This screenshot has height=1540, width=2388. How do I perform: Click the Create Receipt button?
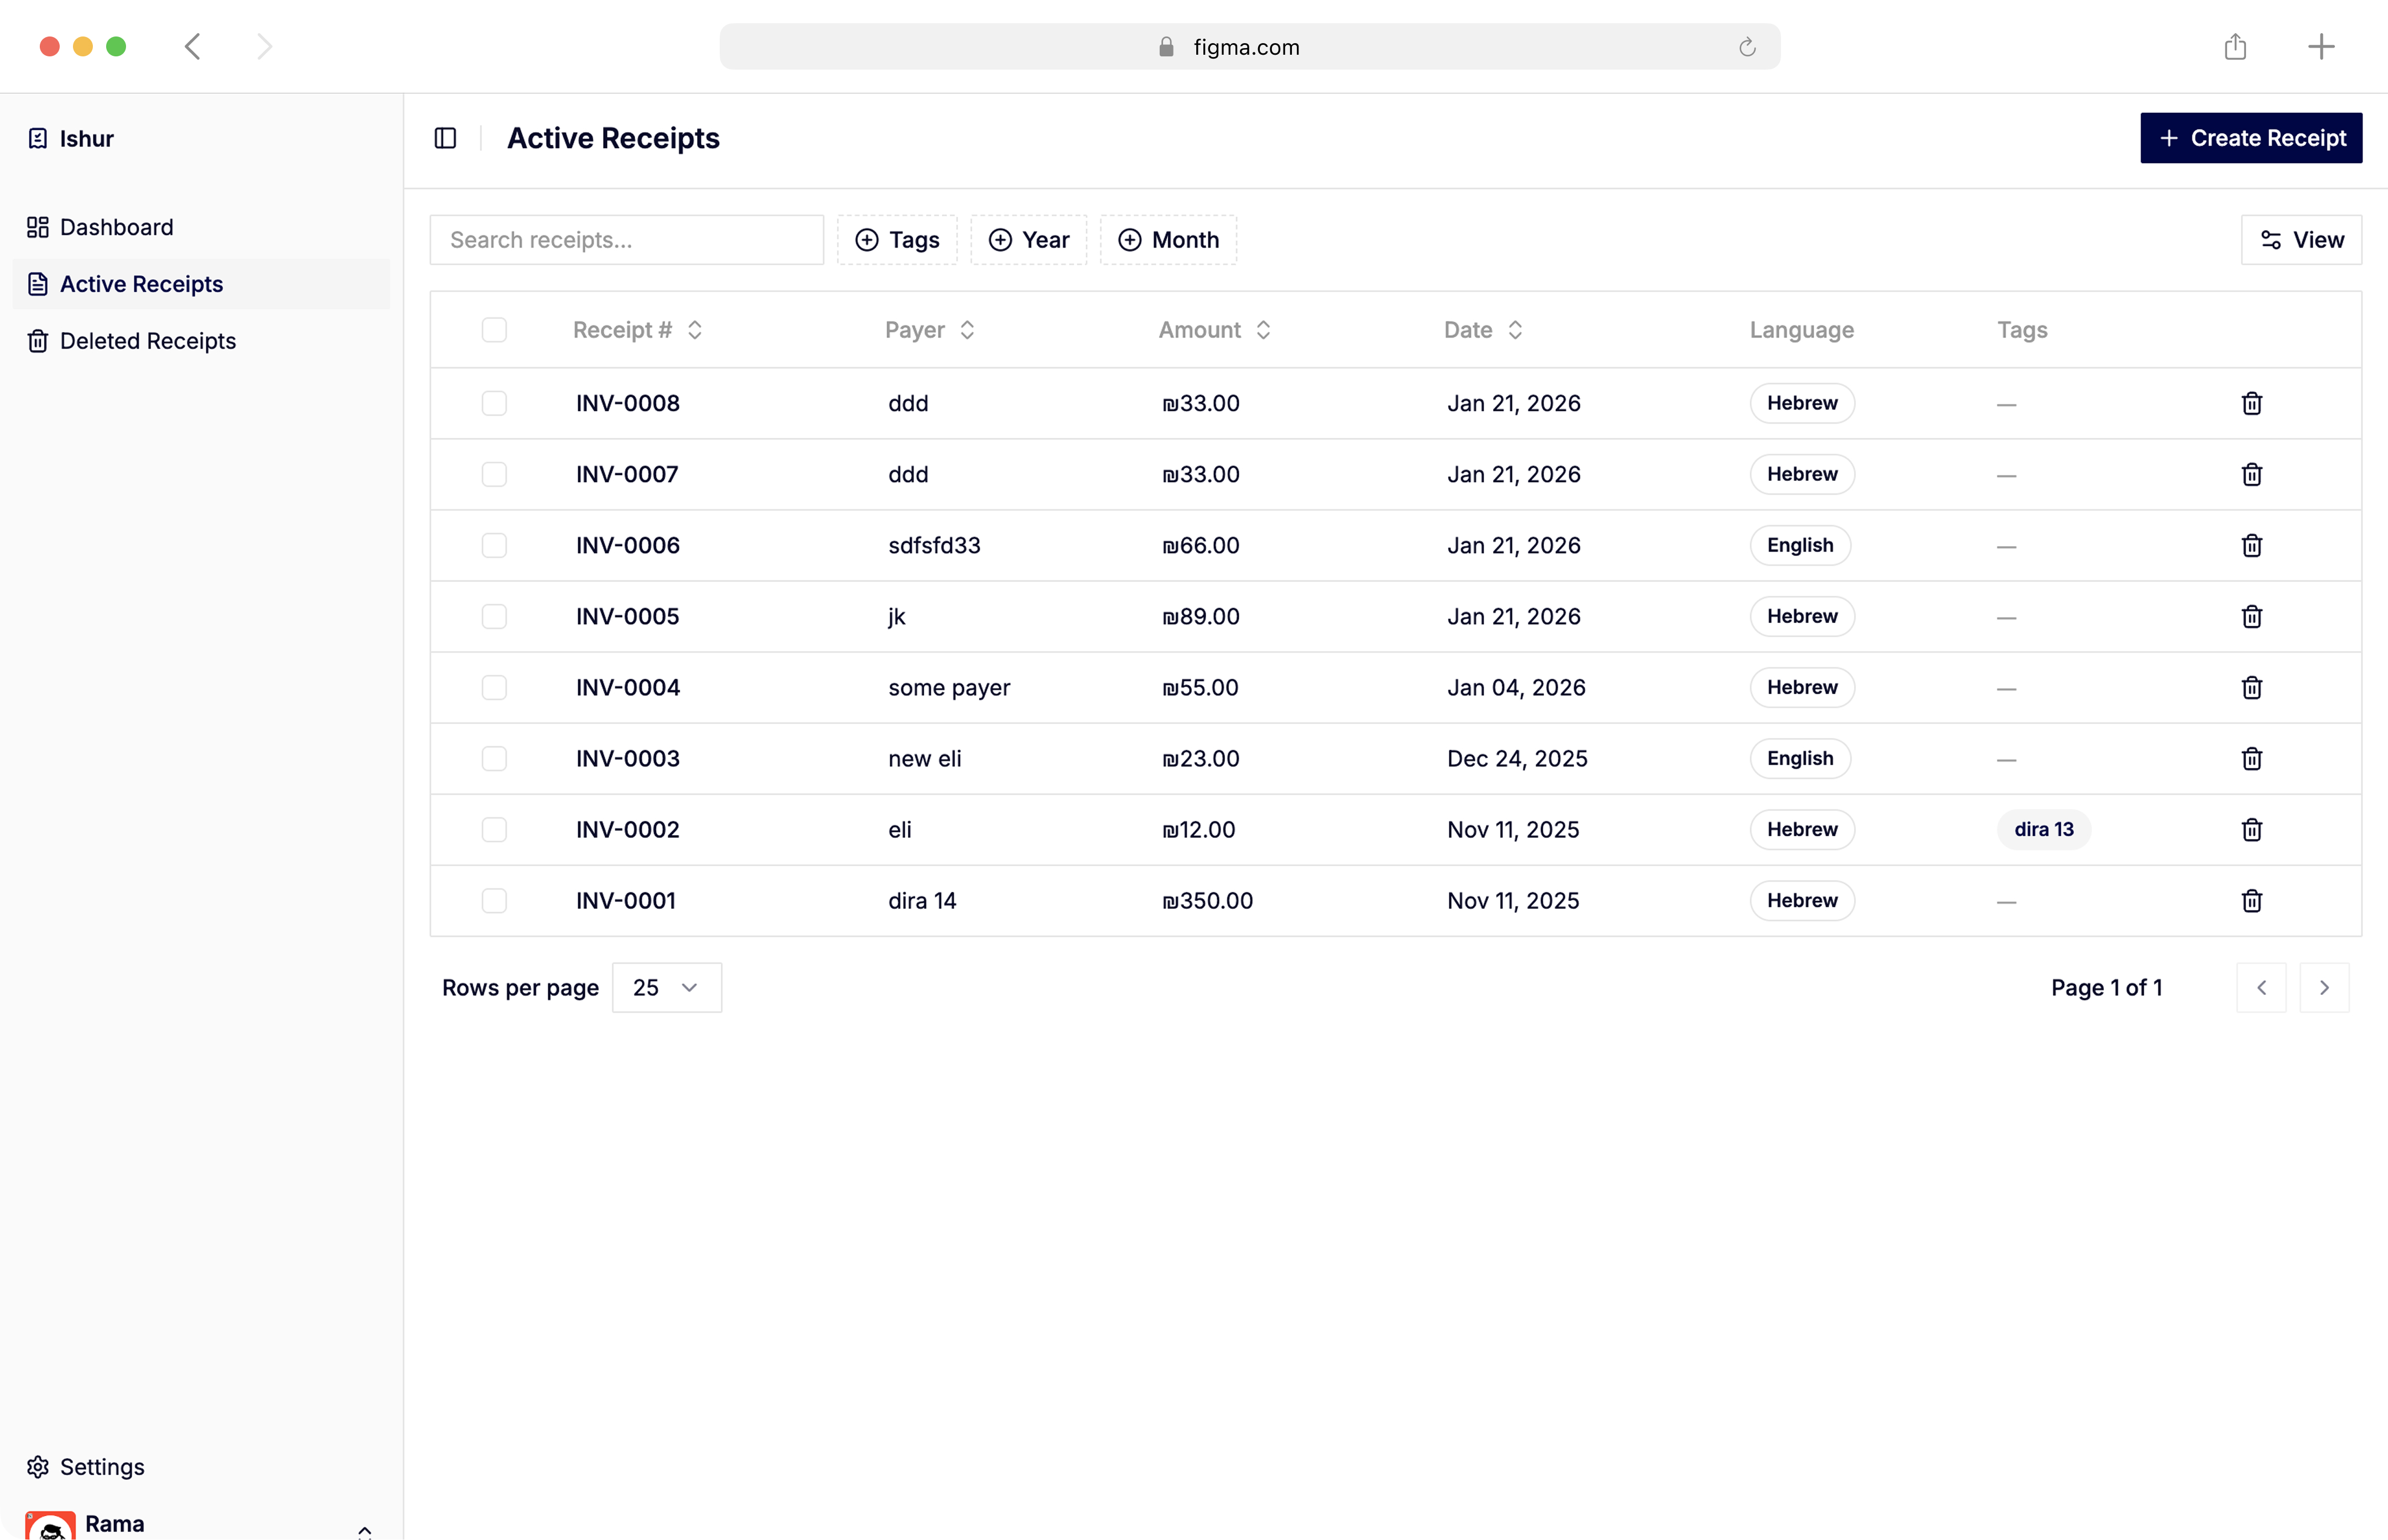[x=2250, y=138]
